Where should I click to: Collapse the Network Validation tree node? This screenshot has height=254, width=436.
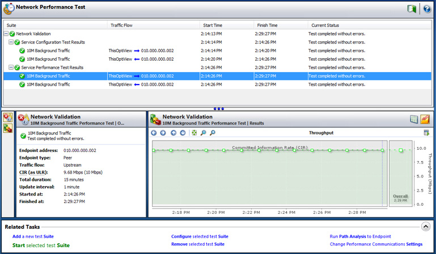point(6,34)
